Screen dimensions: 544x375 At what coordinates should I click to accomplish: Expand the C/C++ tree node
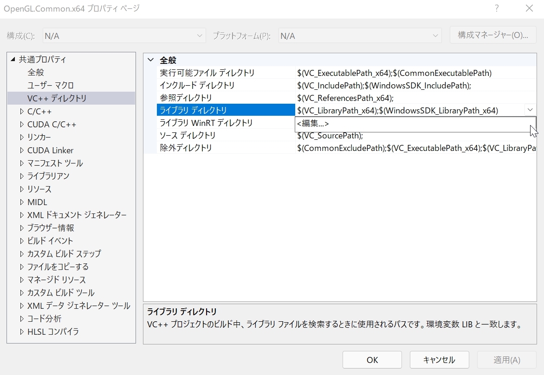[21, 112]
